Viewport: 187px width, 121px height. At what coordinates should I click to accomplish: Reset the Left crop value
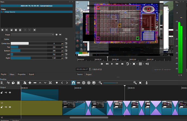(x=66, y=54)
